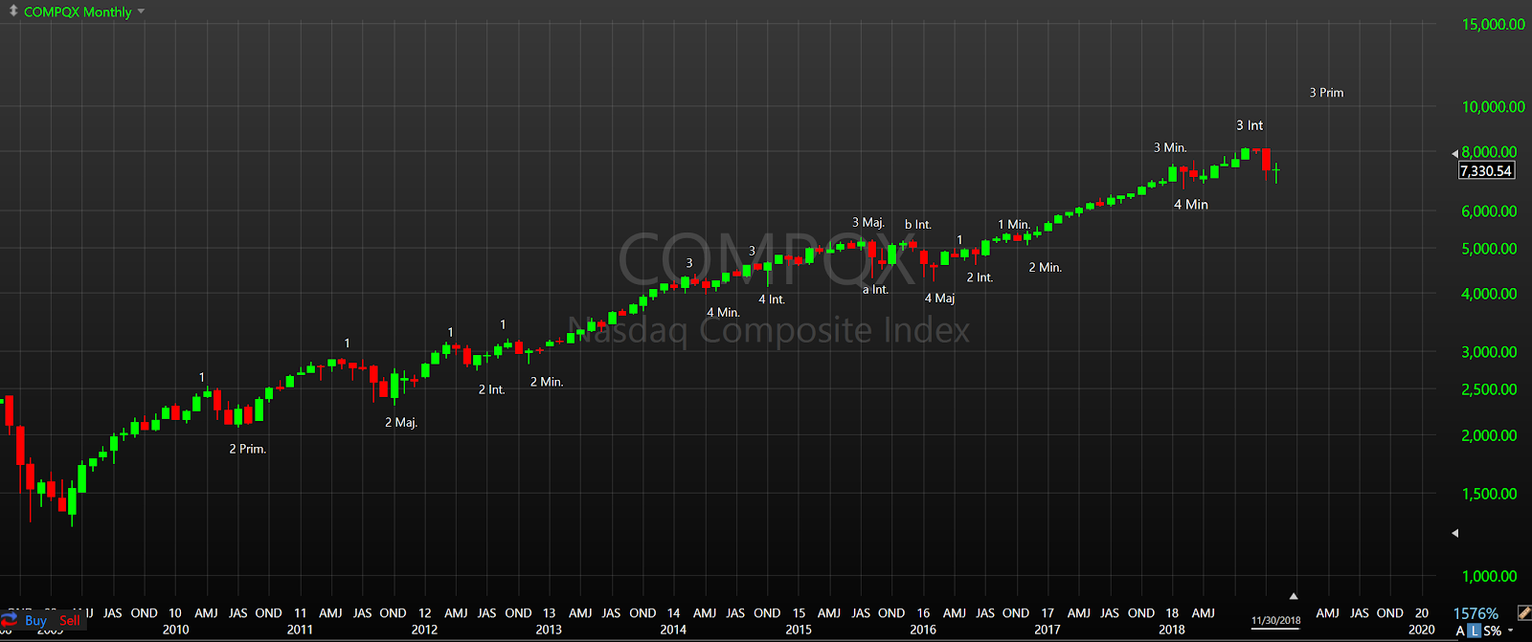Open the COMPQX Monthly chart dropdown
The width and height of the screenshot is (1532, 642).
(x=141, y=11)
